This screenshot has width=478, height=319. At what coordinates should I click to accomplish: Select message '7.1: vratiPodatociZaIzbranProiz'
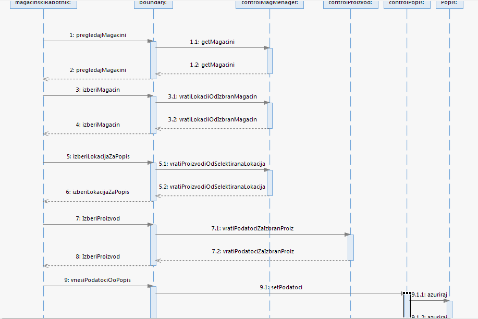[252, 228]
